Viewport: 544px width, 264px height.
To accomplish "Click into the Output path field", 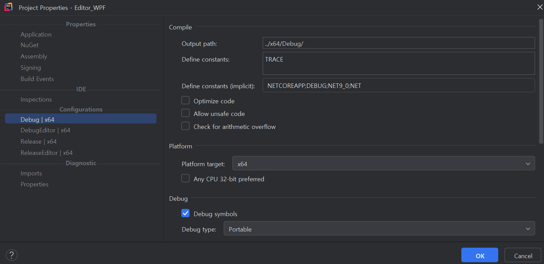I will [x=399, y=43].
